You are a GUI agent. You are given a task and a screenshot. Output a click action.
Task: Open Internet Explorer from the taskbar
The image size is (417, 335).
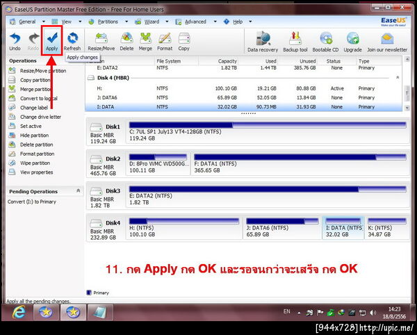tap(19, 312)
